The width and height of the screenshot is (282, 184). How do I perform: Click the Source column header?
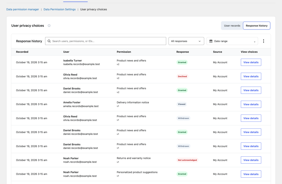(x=217, y=52)
